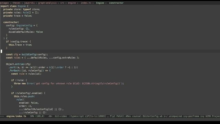Image resolution: width=220 pixels, height=124 pixels.
Task: Click '...(ruleConfig || {})' line
Action: (x=33, y=113)
